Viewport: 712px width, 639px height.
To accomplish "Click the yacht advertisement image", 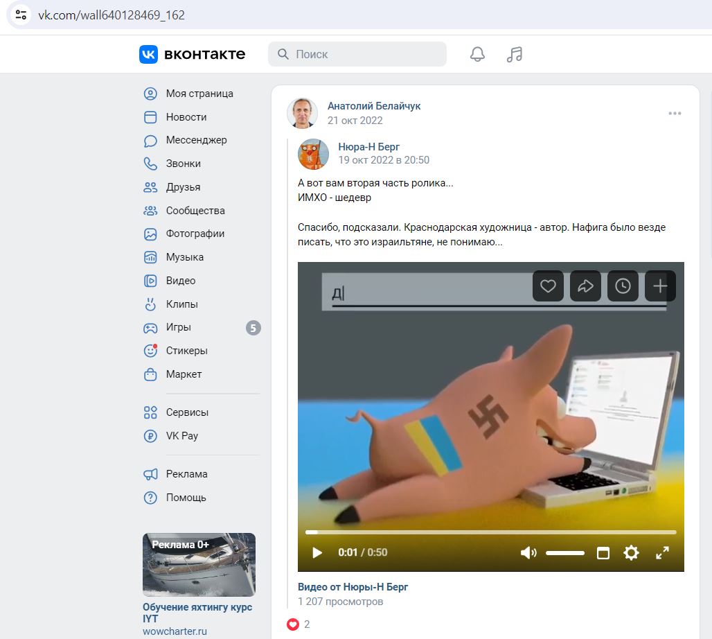I will click(199, 565).
